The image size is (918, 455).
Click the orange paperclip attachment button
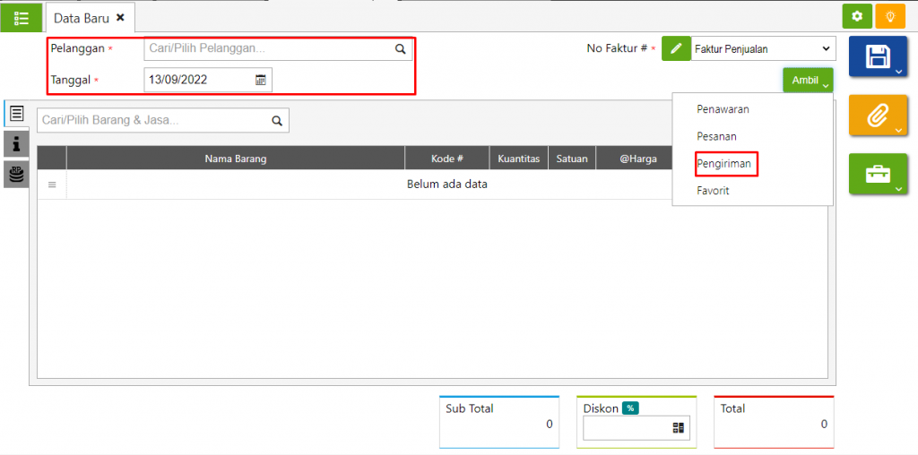(x=878, y=116)
